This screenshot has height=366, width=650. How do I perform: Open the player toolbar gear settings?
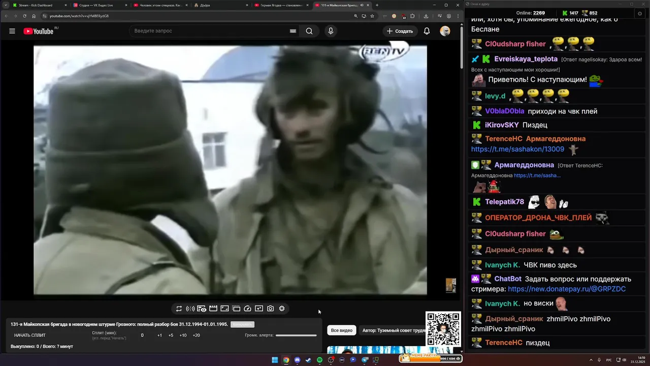click(x=282, y=309)
